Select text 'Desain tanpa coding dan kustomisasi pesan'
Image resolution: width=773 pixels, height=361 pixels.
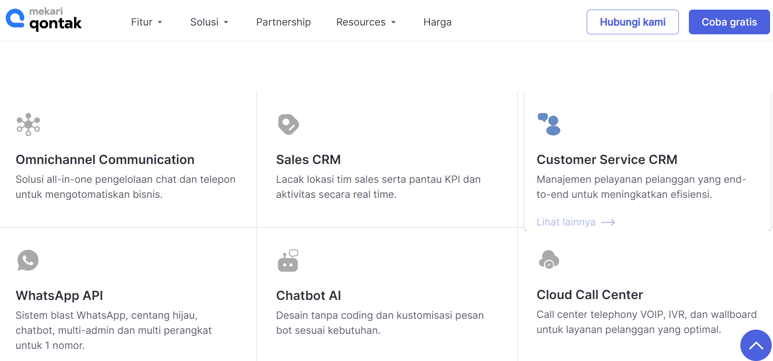(x=380, y=315)
